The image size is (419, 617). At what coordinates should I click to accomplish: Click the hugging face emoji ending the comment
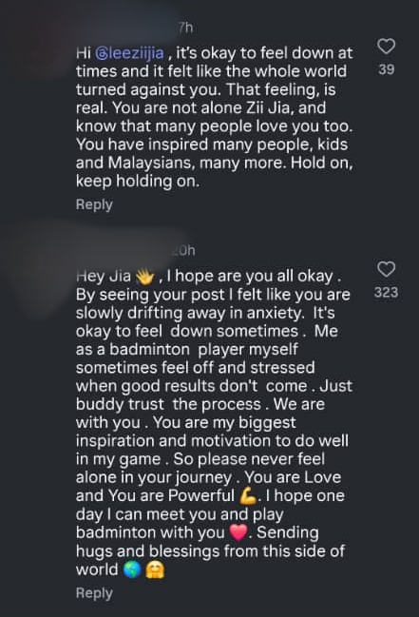click(155, 569)
